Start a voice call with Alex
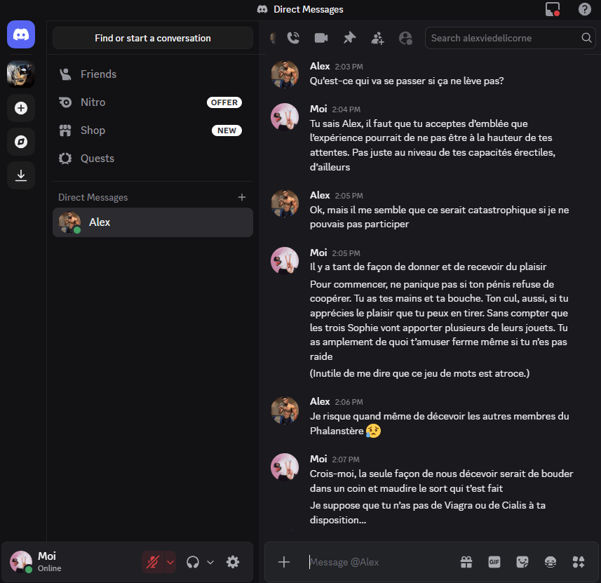 (293, 38)
